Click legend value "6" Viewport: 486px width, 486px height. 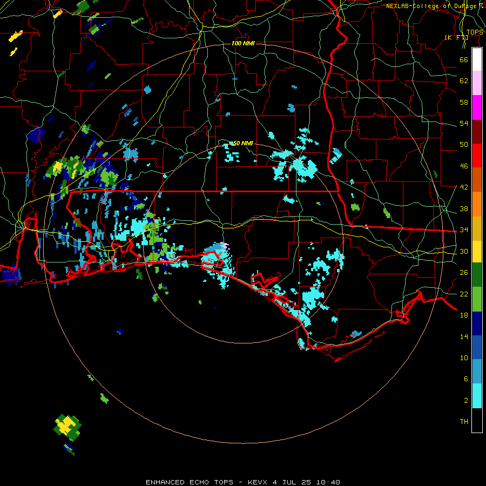click(x=466, y=379)
